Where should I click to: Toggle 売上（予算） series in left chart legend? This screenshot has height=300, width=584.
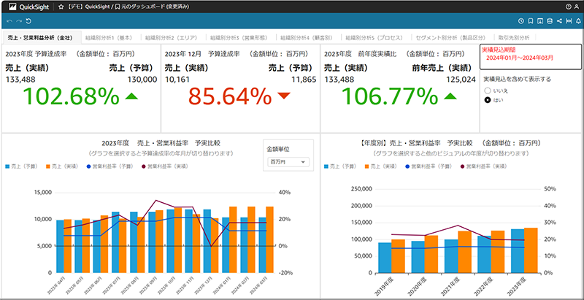25,167
